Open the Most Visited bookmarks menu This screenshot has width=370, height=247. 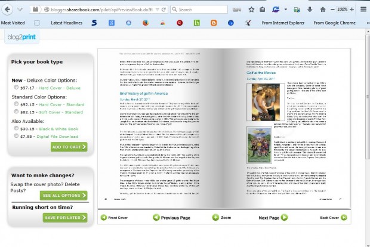[x=13, y=23]
